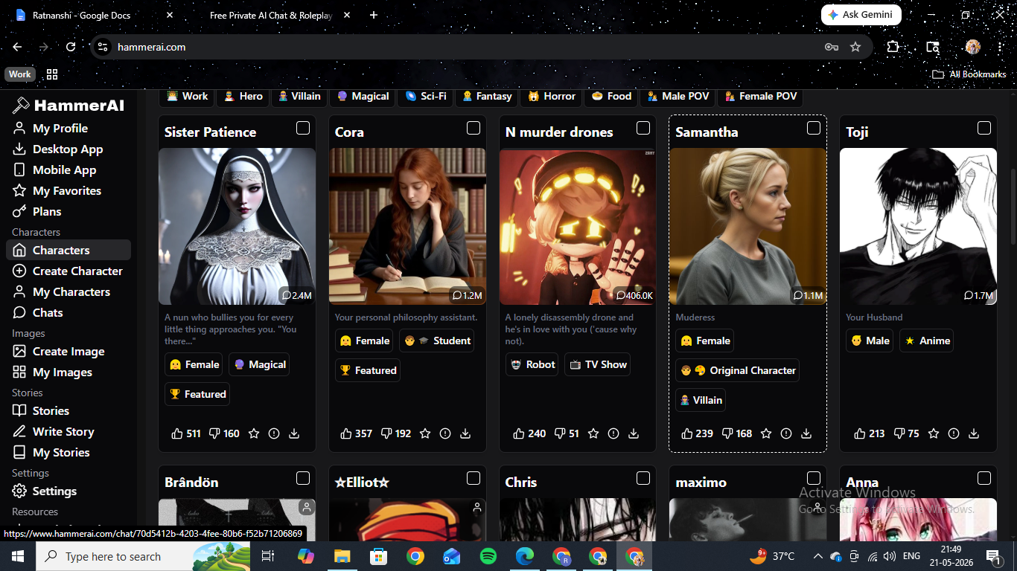Filter by Female POV tag
This screenshot has height=571, width=1017.
[759, 96]
